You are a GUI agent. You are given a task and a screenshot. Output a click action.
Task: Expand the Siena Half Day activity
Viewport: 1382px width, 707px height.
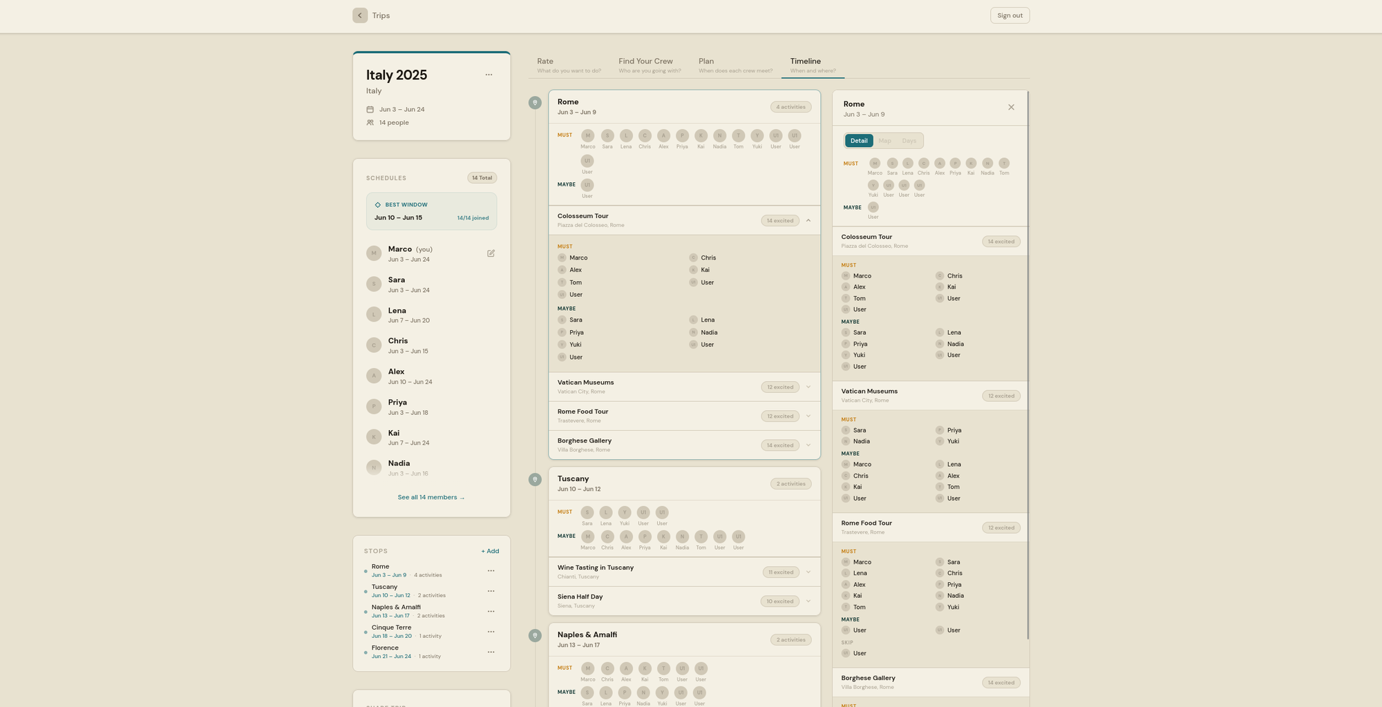click(x=808, y=601)
